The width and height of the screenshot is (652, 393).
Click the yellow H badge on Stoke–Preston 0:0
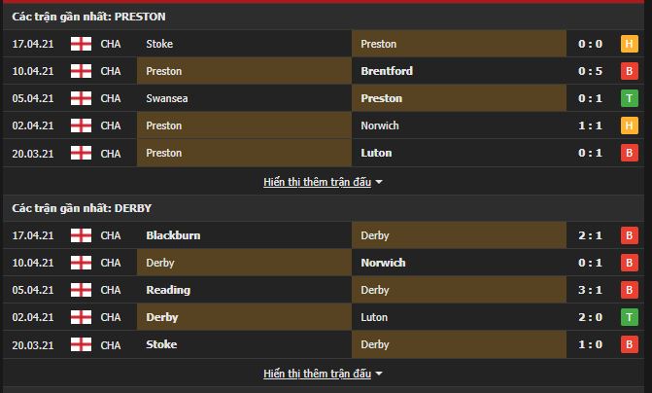tap(629, 44)
